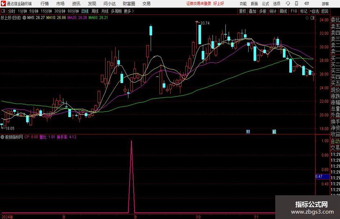Click the diamond icon at chart top right
Image resolution: width=340 pixels, height=219 pixels.
307,18
